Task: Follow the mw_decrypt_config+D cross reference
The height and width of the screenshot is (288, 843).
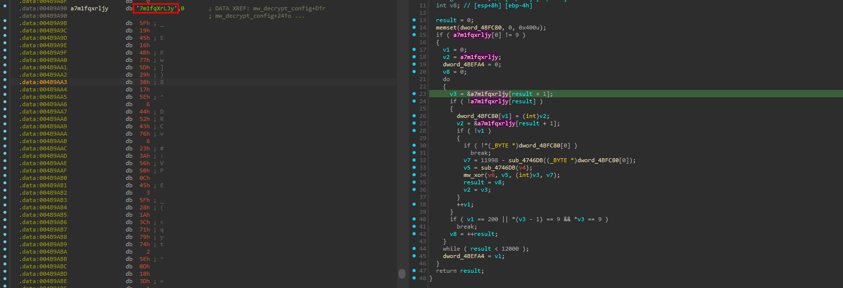Action: [289, 8]
